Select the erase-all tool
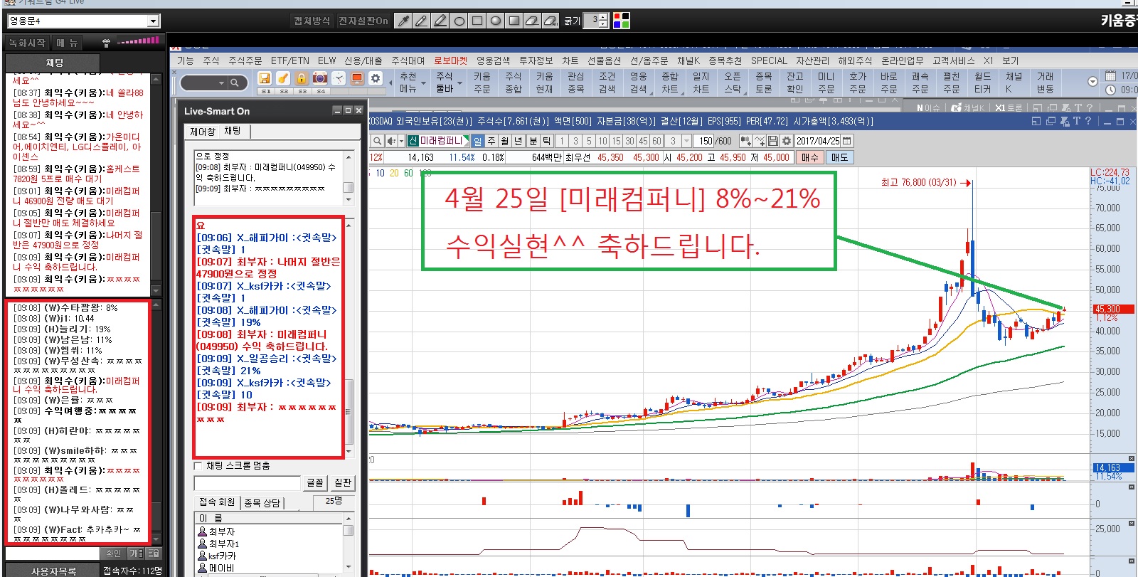The width and height of the screenshot is (1138, 577). pyautogui.click(x=551, y=21)
